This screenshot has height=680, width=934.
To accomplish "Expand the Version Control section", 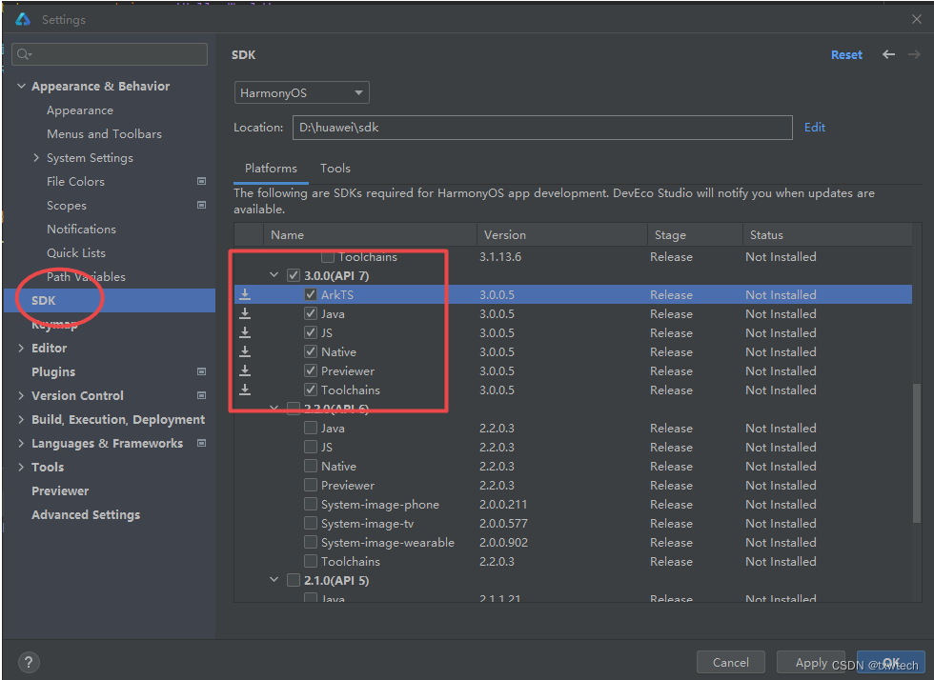I will [x=21, y=395].
